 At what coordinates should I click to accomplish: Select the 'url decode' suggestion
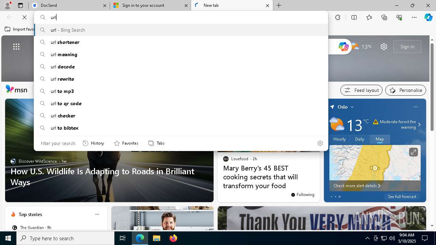tap(181, 67)
